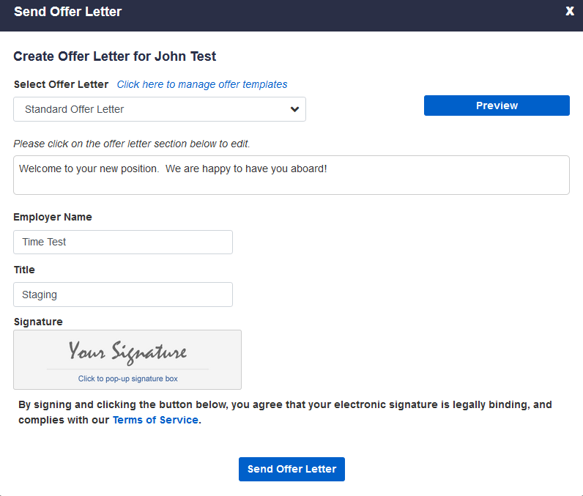Select the Title field containing Staging
This screenshot has width=583, height=496.
click(x=123, y=295)
